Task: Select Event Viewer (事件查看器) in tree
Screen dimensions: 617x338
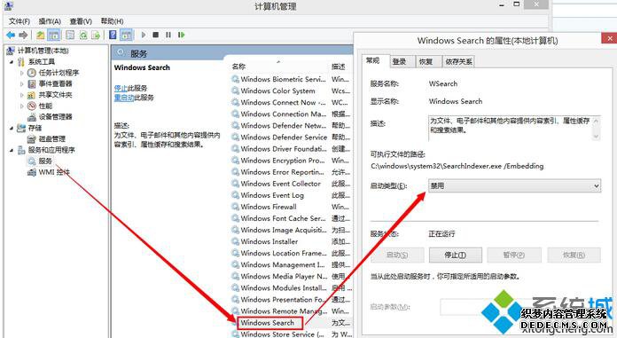Action: pos(55,83)
